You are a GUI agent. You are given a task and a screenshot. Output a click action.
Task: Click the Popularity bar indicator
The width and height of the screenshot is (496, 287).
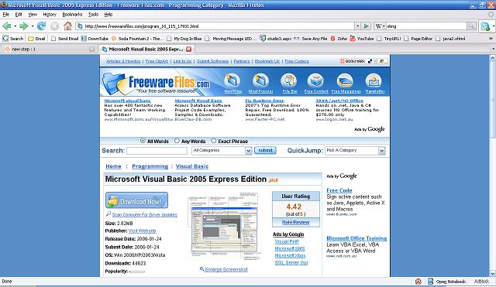tap(136, 272)
